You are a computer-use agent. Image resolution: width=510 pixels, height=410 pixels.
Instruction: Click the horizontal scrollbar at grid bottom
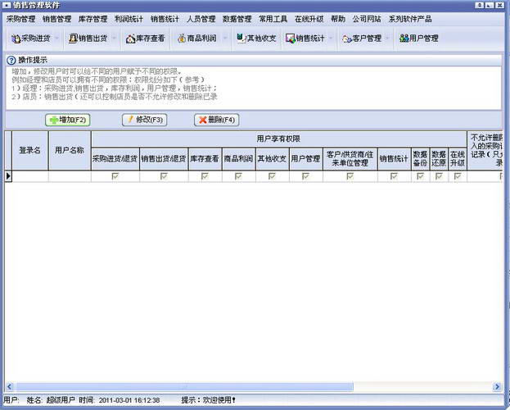click(x=246, y=387)
